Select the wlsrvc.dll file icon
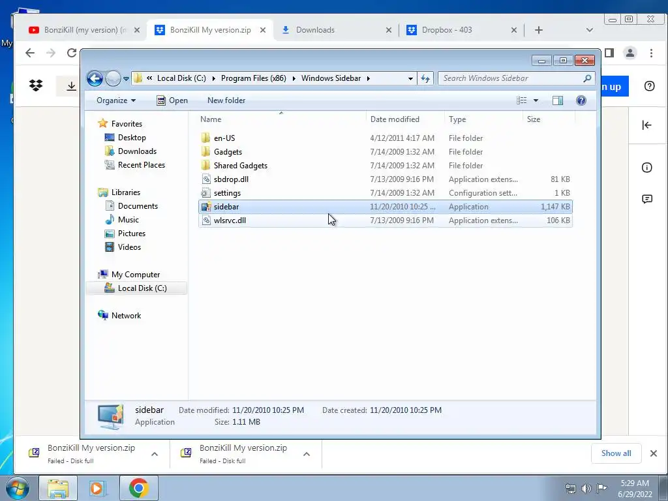This screenshot has width=668, height=501. 205,220
